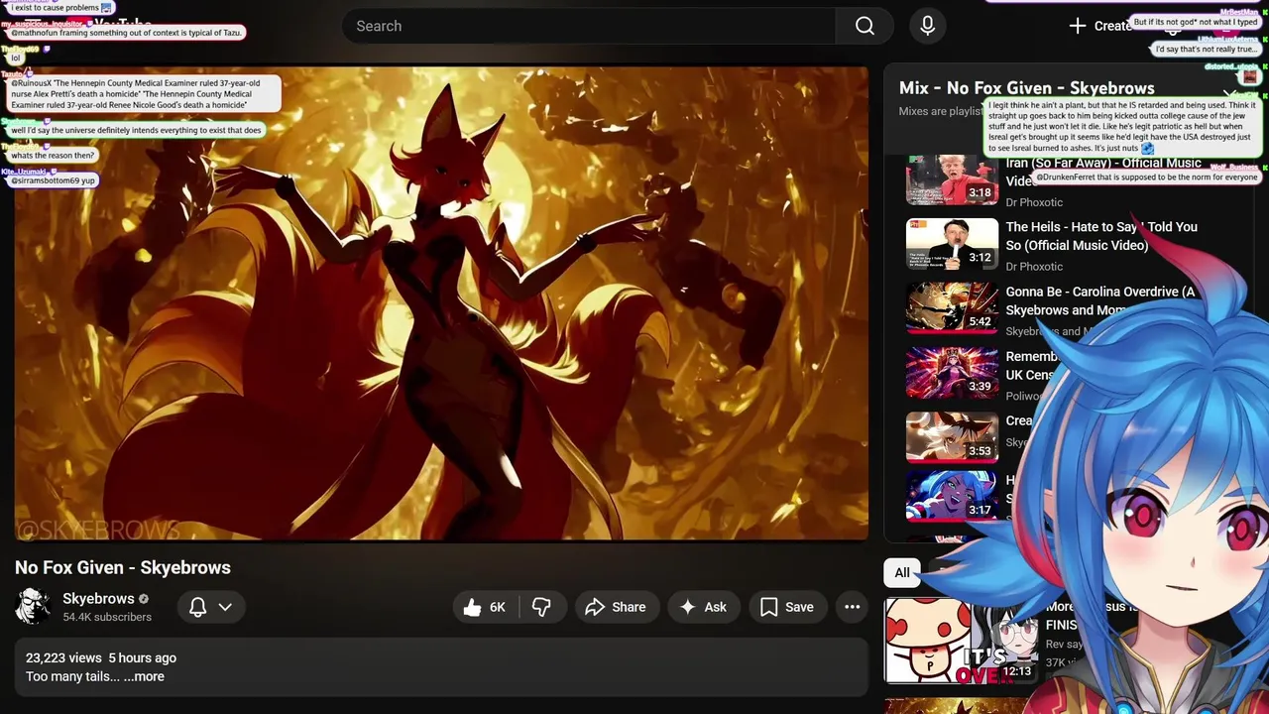
Task: Open the 3:39 playlist video thumbnail
Action: [x=952, y=373]
